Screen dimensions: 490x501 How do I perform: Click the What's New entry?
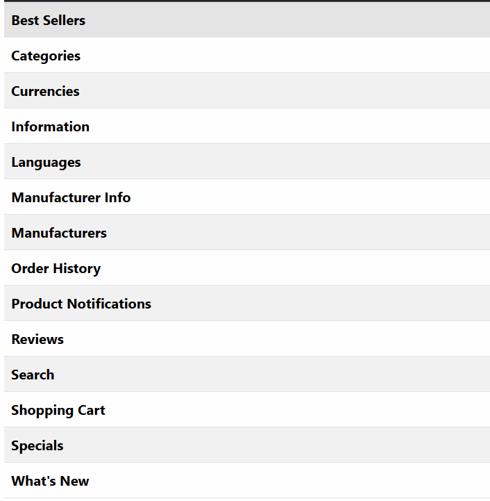click(247, 481)
